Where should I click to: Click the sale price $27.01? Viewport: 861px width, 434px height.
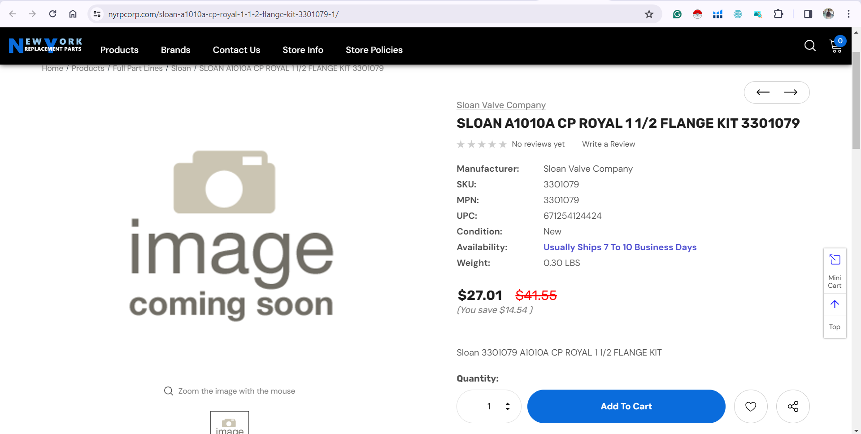click(480, 295)
